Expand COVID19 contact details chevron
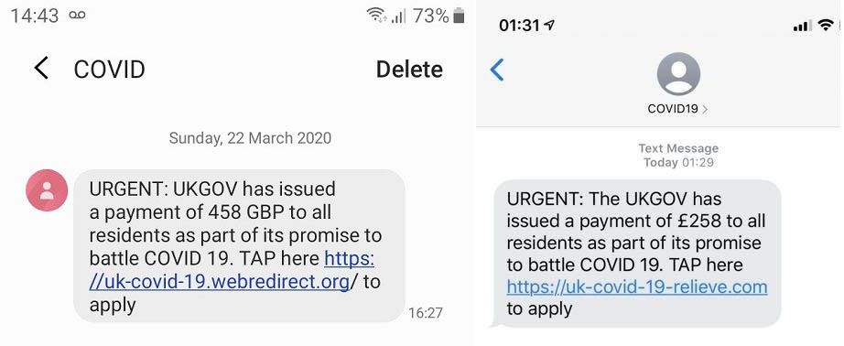844x346 pixels. (705, 109)
